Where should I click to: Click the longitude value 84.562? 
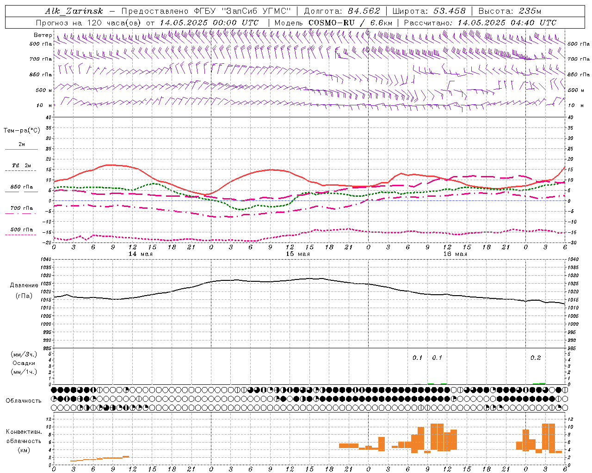tap(364, 11)
